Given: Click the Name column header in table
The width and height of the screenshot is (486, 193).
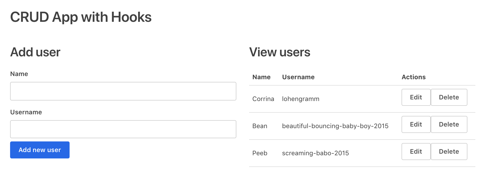Looking at the screenshot, I should click(x=261, y=77).
